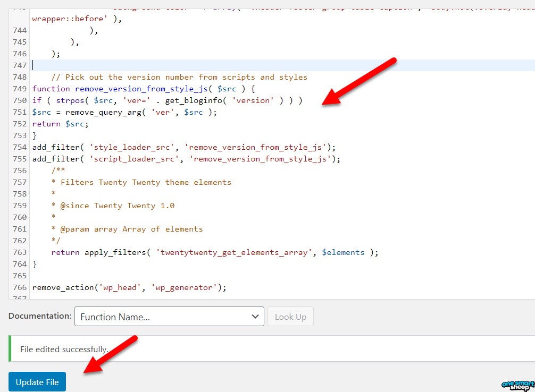Click the return $src statement
535x392 pixels.
tap(58, 123)
